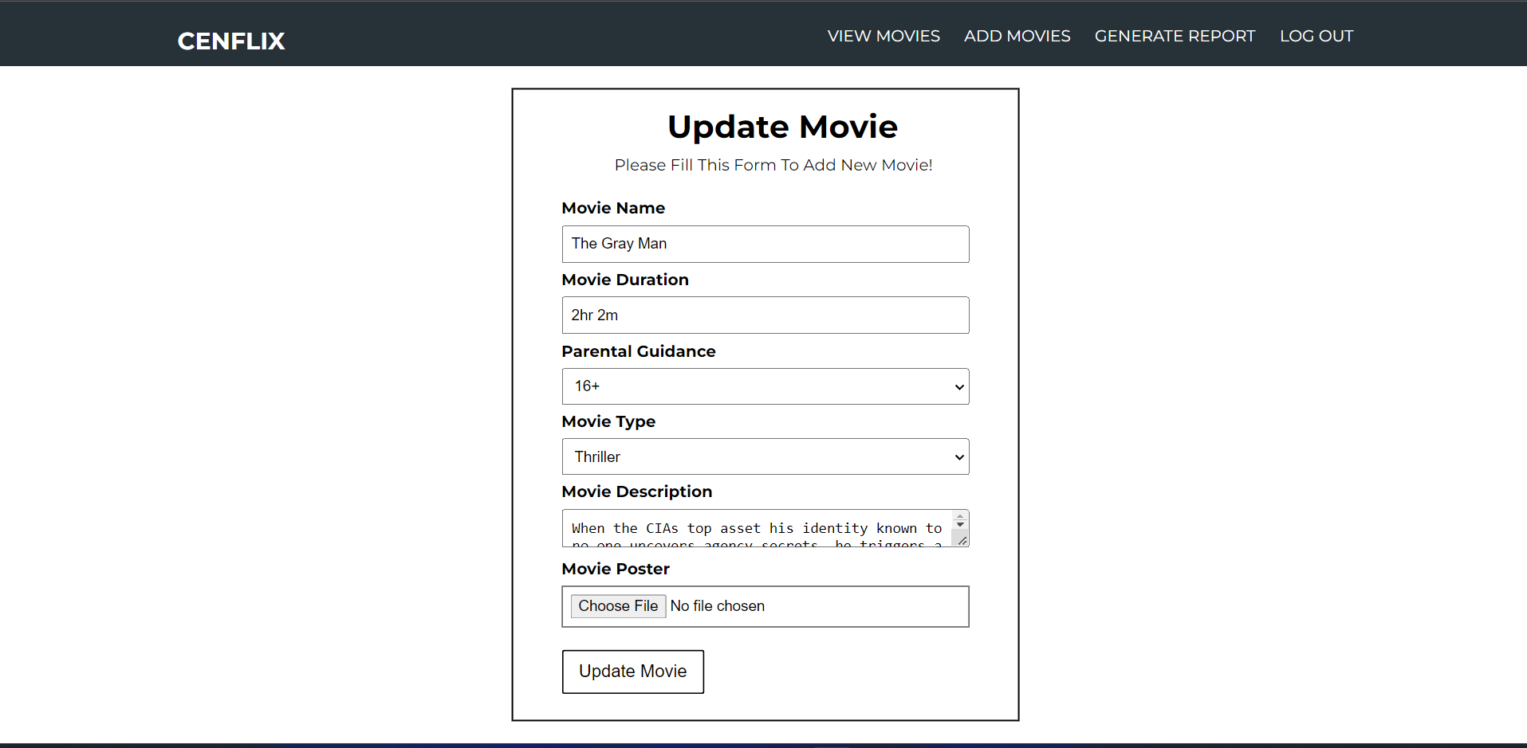Click the Movie Description textarea
Screen dimensions: 1527x748
(x=754, y=528)
